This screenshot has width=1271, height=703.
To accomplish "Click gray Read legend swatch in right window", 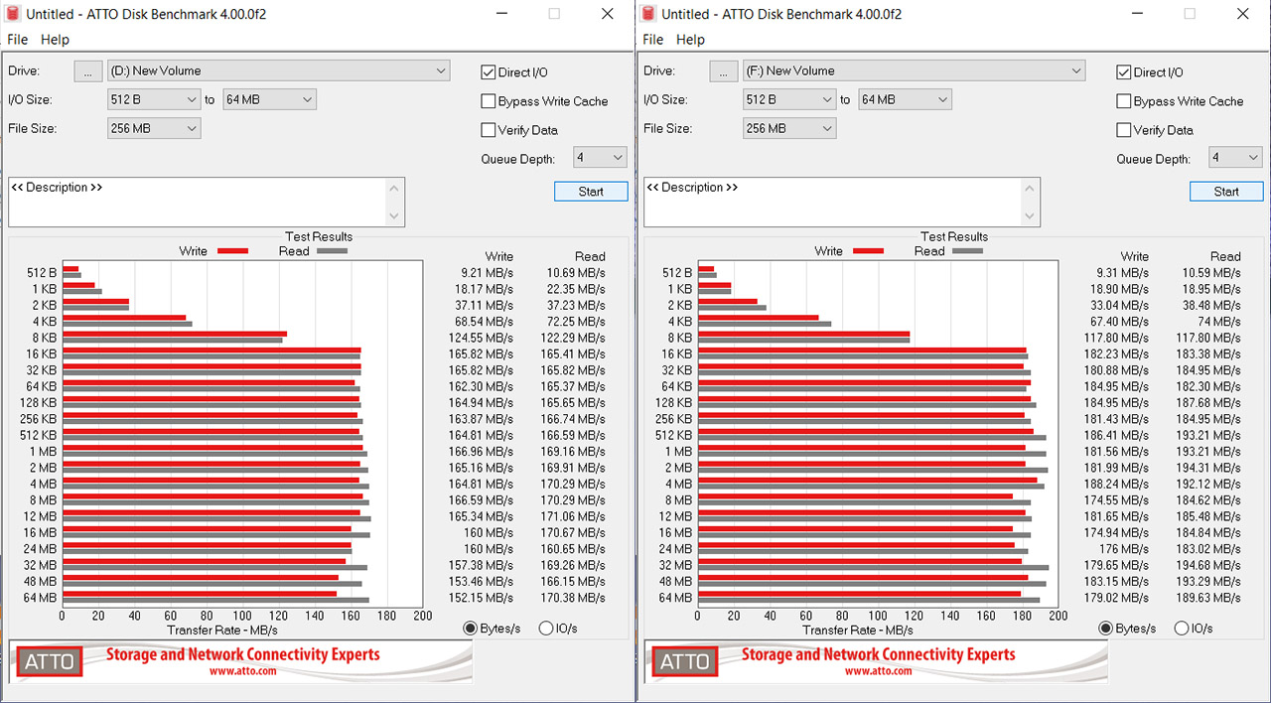I will 967,251.
